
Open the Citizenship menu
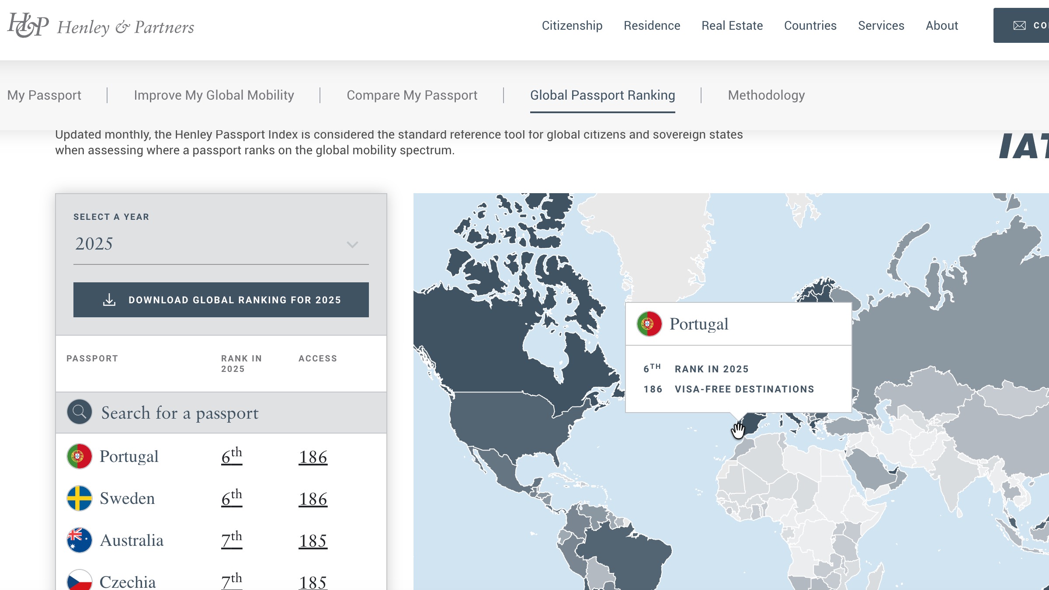pos(572,25)
